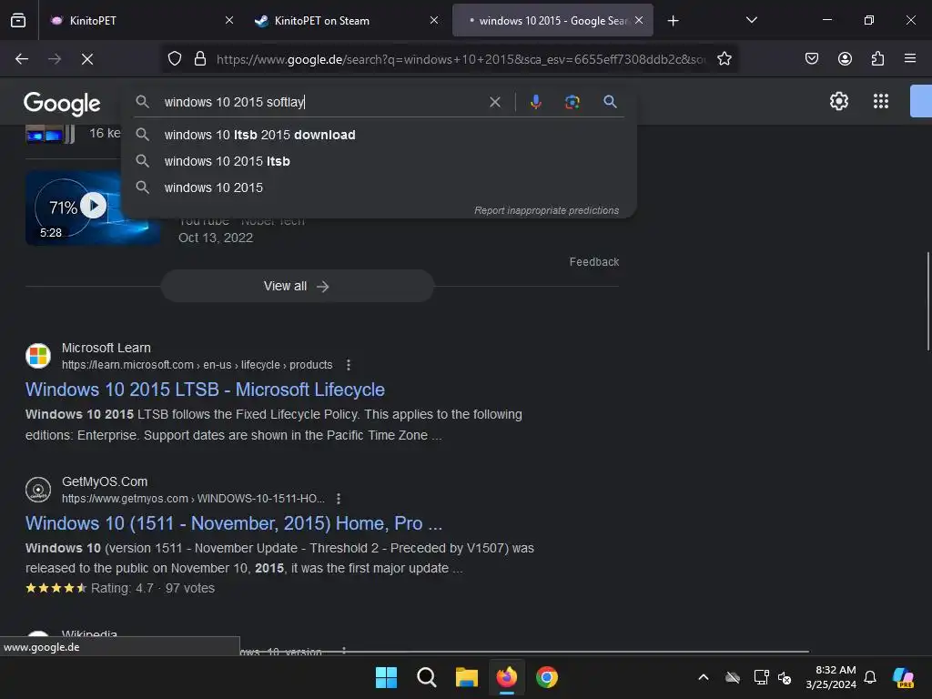Go back to the previous page
This screenshot has height=699, width=932.
[22, 59]
